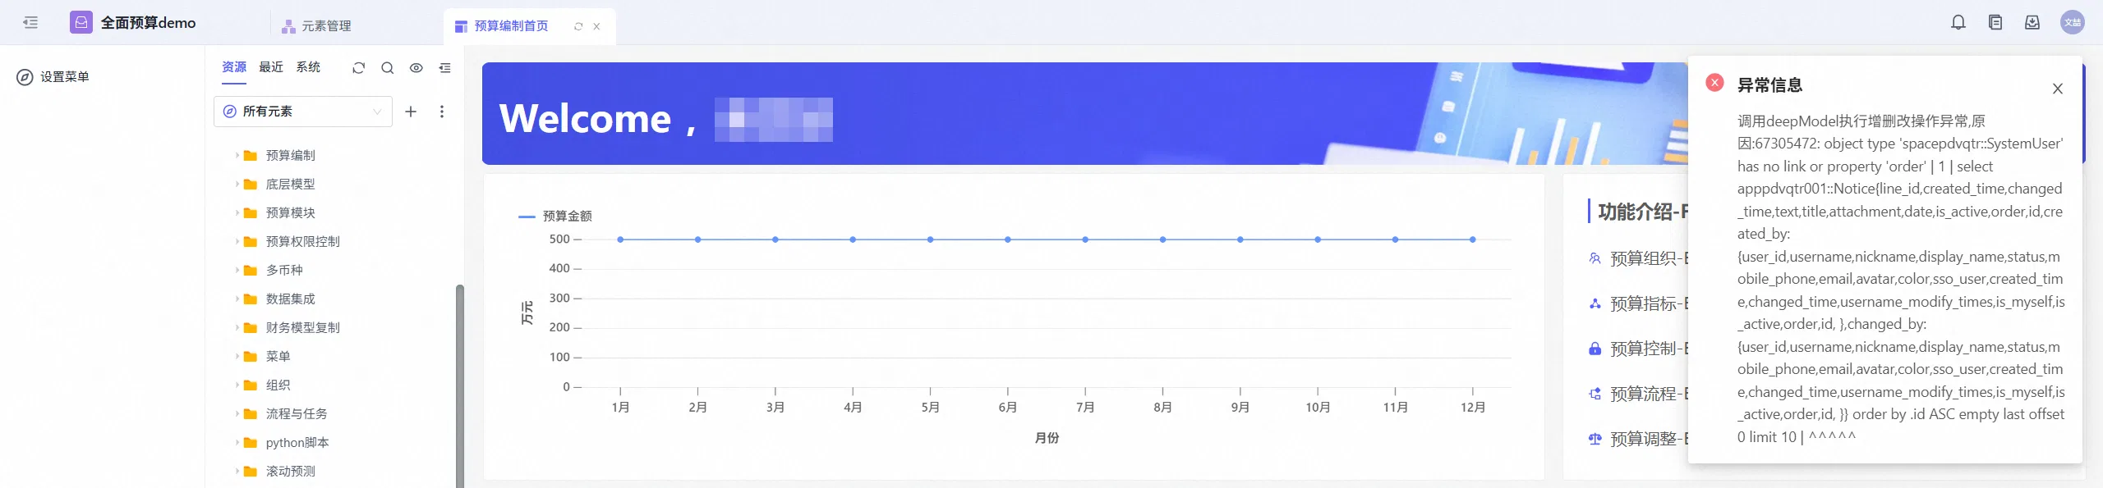Open the notification bell icon
Viewport: 2103px width, 488px height.
pos(1958,22)
